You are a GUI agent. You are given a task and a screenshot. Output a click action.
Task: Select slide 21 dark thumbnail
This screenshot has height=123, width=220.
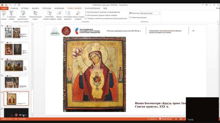16,113
